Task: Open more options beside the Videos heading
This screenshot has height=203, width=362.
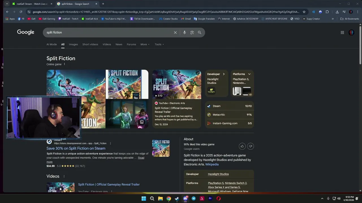Action: [64, 176]
